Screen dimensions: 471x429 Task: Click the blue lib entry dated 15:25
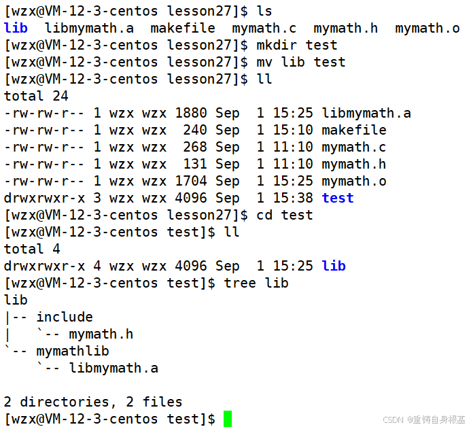(x=334, y=266)
